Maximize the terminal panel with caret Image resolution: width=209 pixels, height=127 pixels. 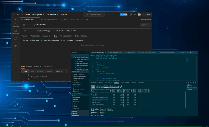point(193,82)
